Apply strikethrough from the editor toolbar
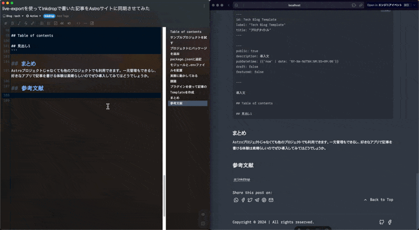The width and height of the screenshot is (419, 230). [26, 23]
